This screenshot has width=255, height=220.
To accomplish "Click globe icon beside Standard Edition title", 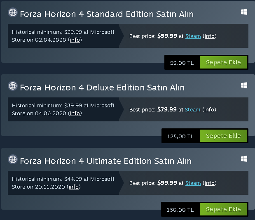I will pyautogui.click(x=12, y=13).
